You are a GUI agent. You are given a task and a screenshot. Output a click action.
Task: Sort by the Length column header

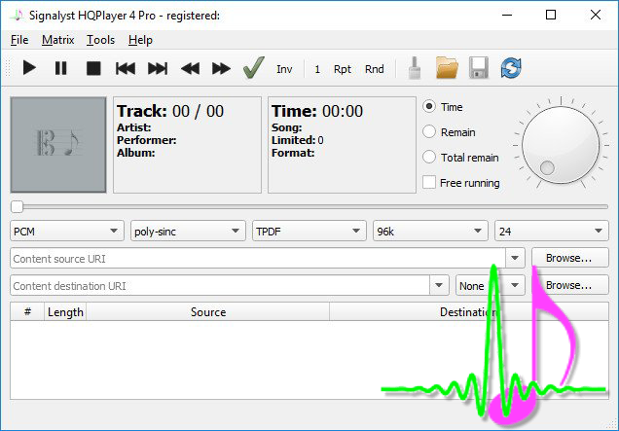(x=65, y=311)
